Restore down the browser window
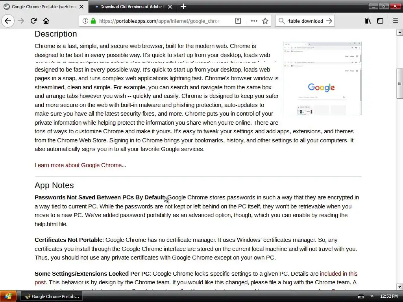Viewport: 403px width, 302px height. pyautogui.click(x=384, y=6)
